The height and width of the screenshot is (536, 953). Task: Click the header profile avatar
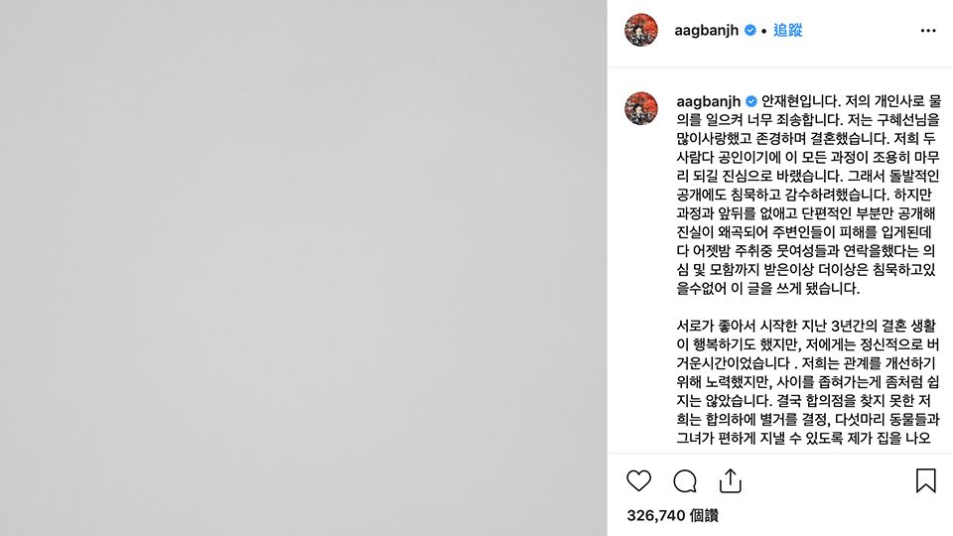click(641, 30)
